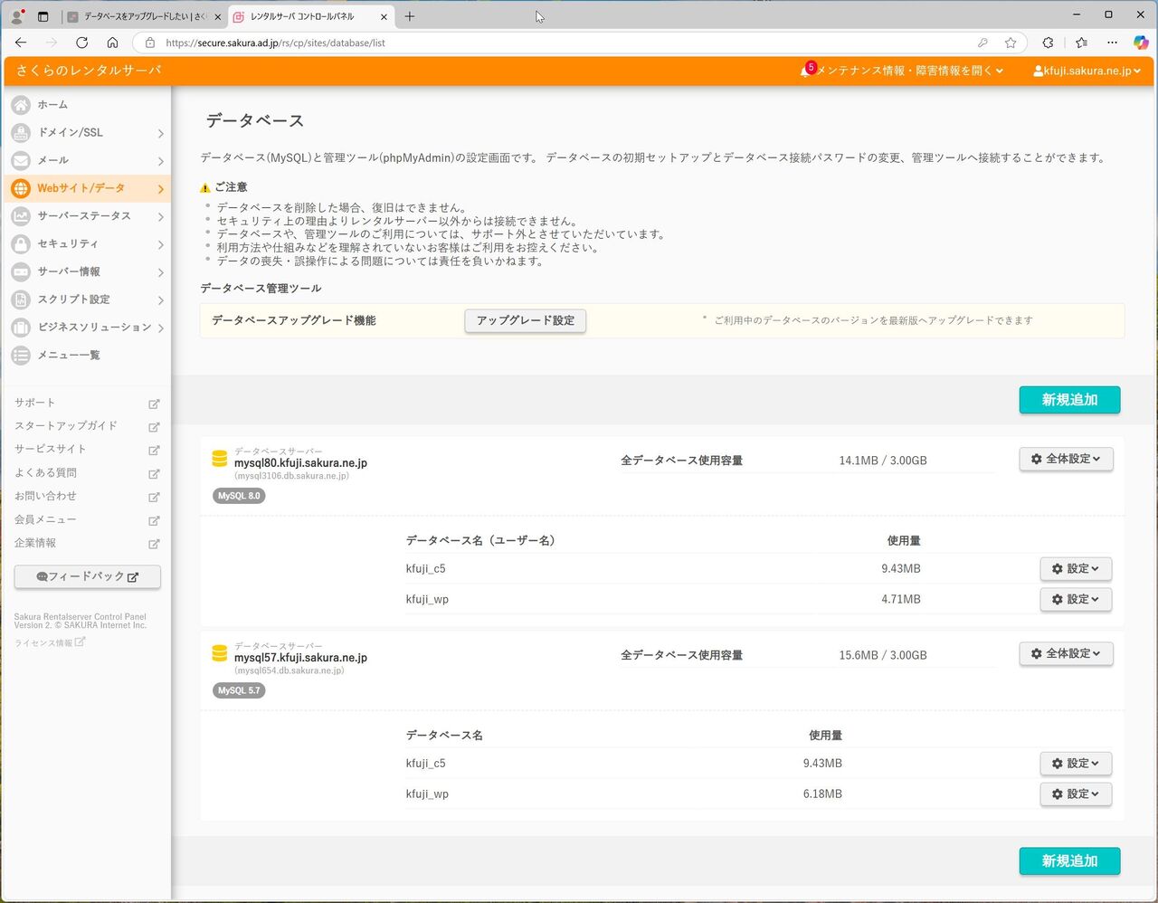Close the レンタルサーバ コントロールパネル tab
The width and height of the screenshot is (1158, 903).
pyautogui.click(x=384, y=16)
